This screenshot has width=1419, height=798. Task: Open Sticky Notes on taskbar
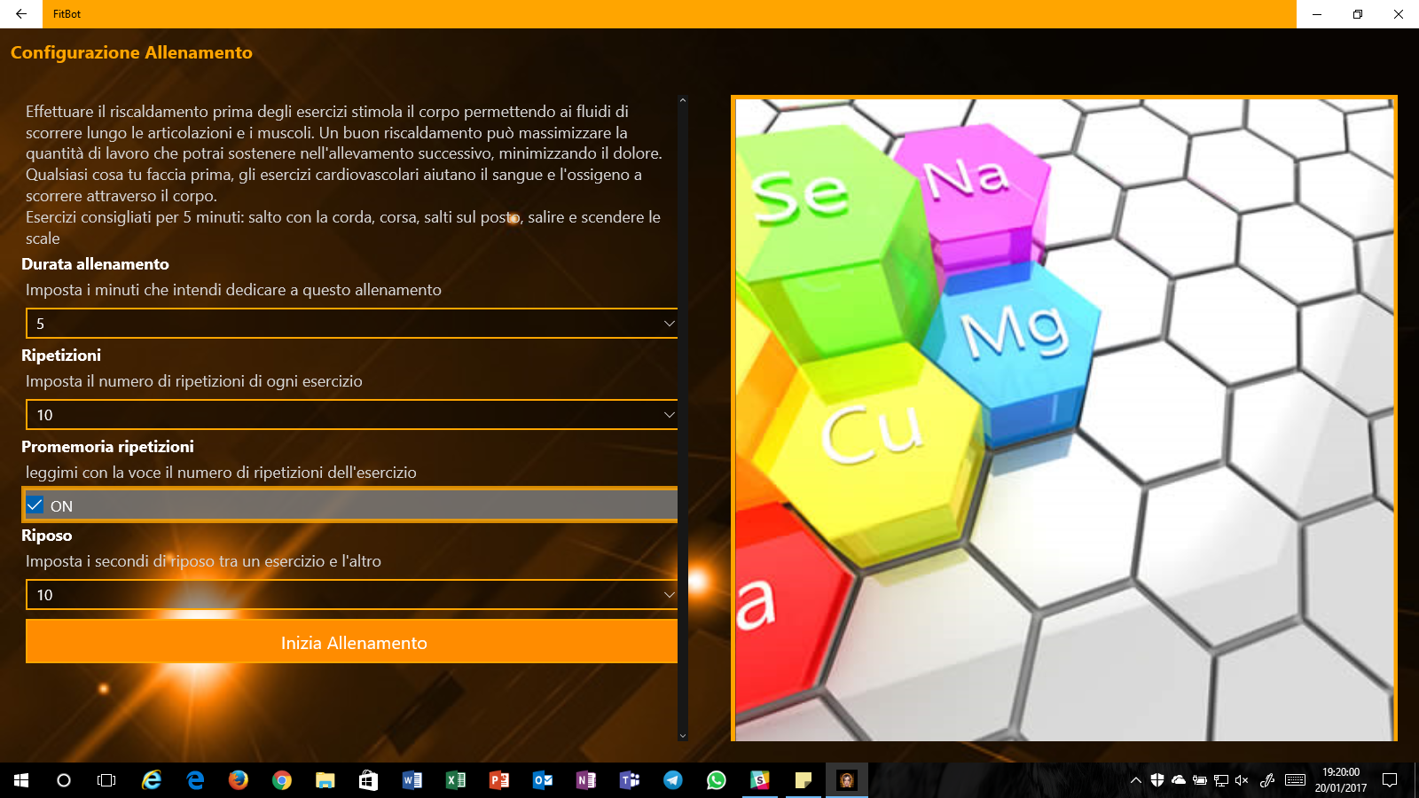click(804, 780)
